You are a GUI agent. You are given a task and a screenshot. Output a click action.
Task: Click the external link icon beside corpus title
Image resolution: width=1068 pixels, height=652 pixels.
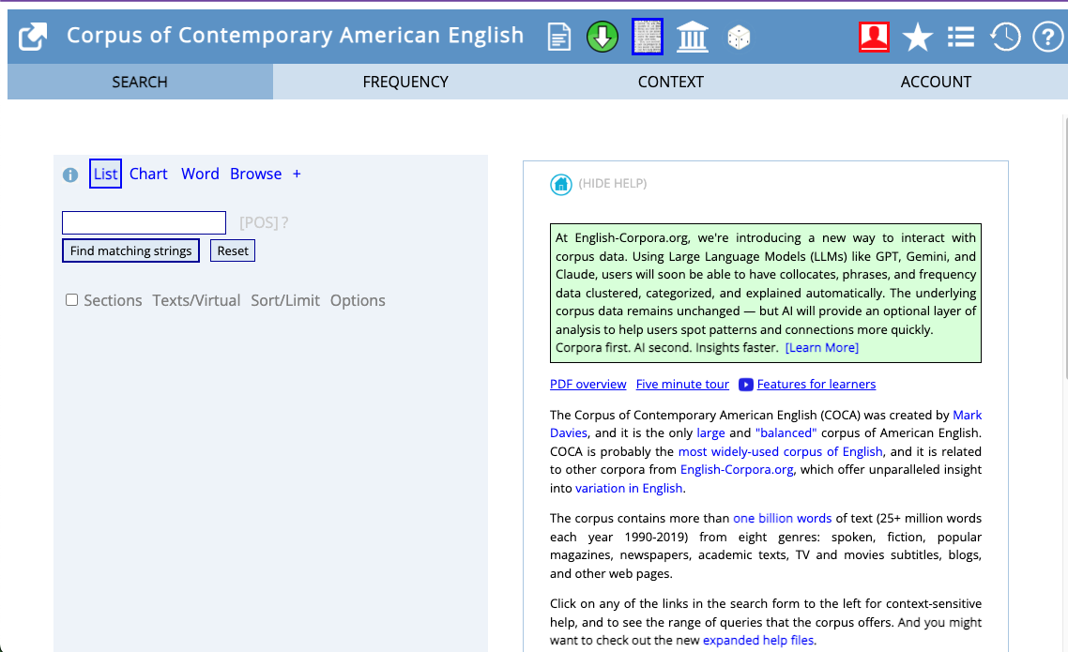33,37
